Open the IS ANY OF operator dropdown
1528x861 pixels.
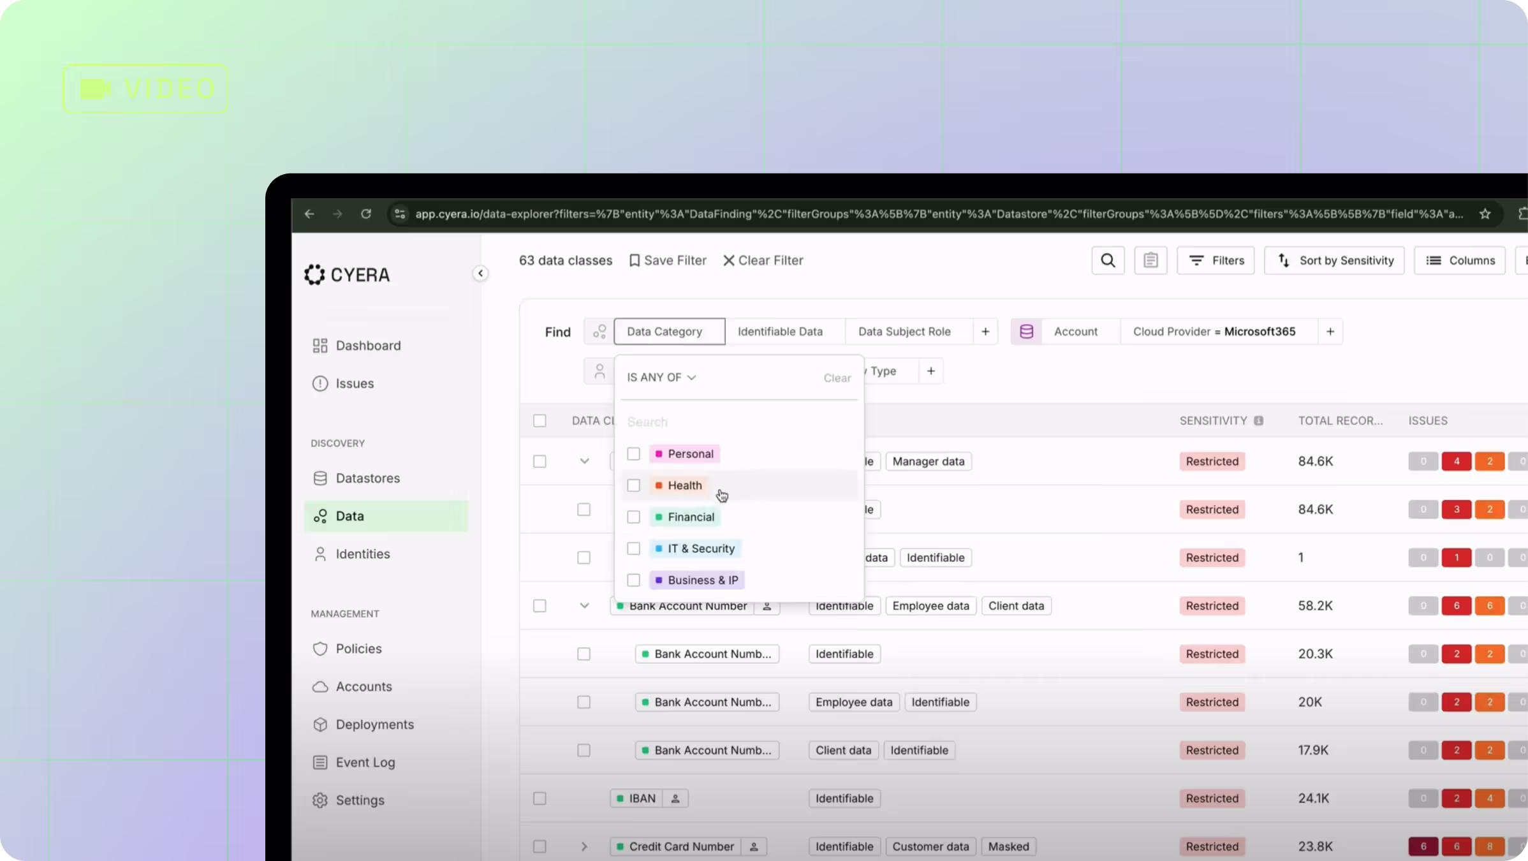coord(661,378)
